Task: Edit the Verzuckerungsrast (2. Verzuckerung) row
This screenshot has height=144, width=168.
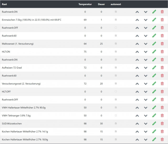Action: tap(154, 84)
